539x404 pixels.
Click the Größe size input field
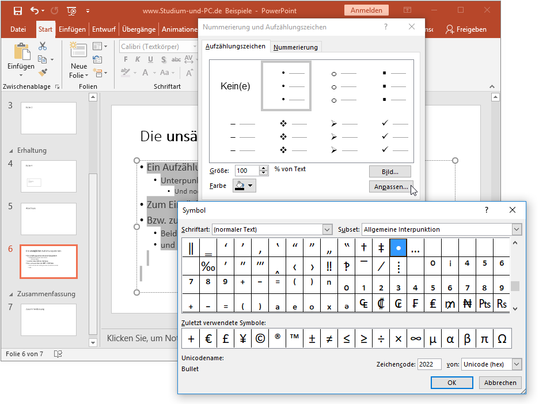247,171
